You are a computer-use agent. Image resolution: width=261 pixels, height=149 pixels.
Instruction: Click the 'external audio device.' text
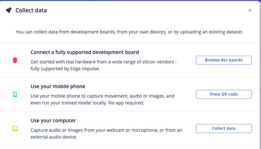click(x=54, y=137)
